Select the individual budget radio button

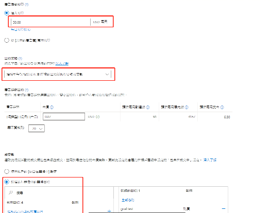tap(7, 13)
